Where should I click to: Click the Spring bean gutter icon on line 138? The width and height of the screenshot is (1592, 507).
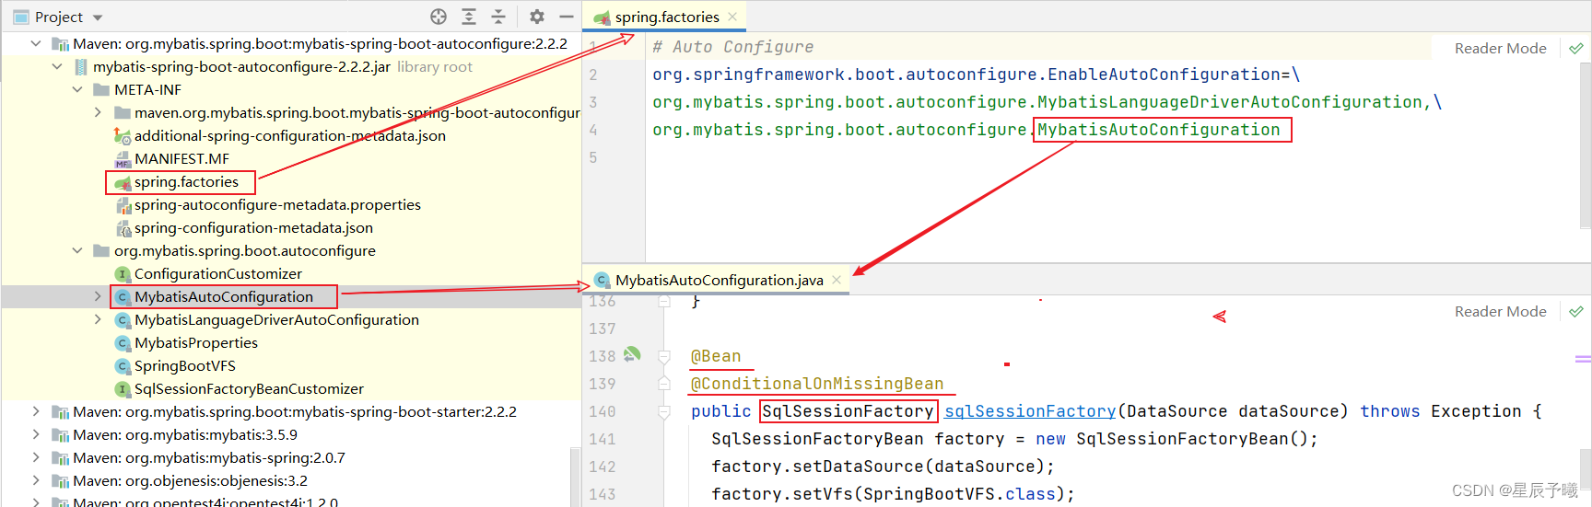632,354
